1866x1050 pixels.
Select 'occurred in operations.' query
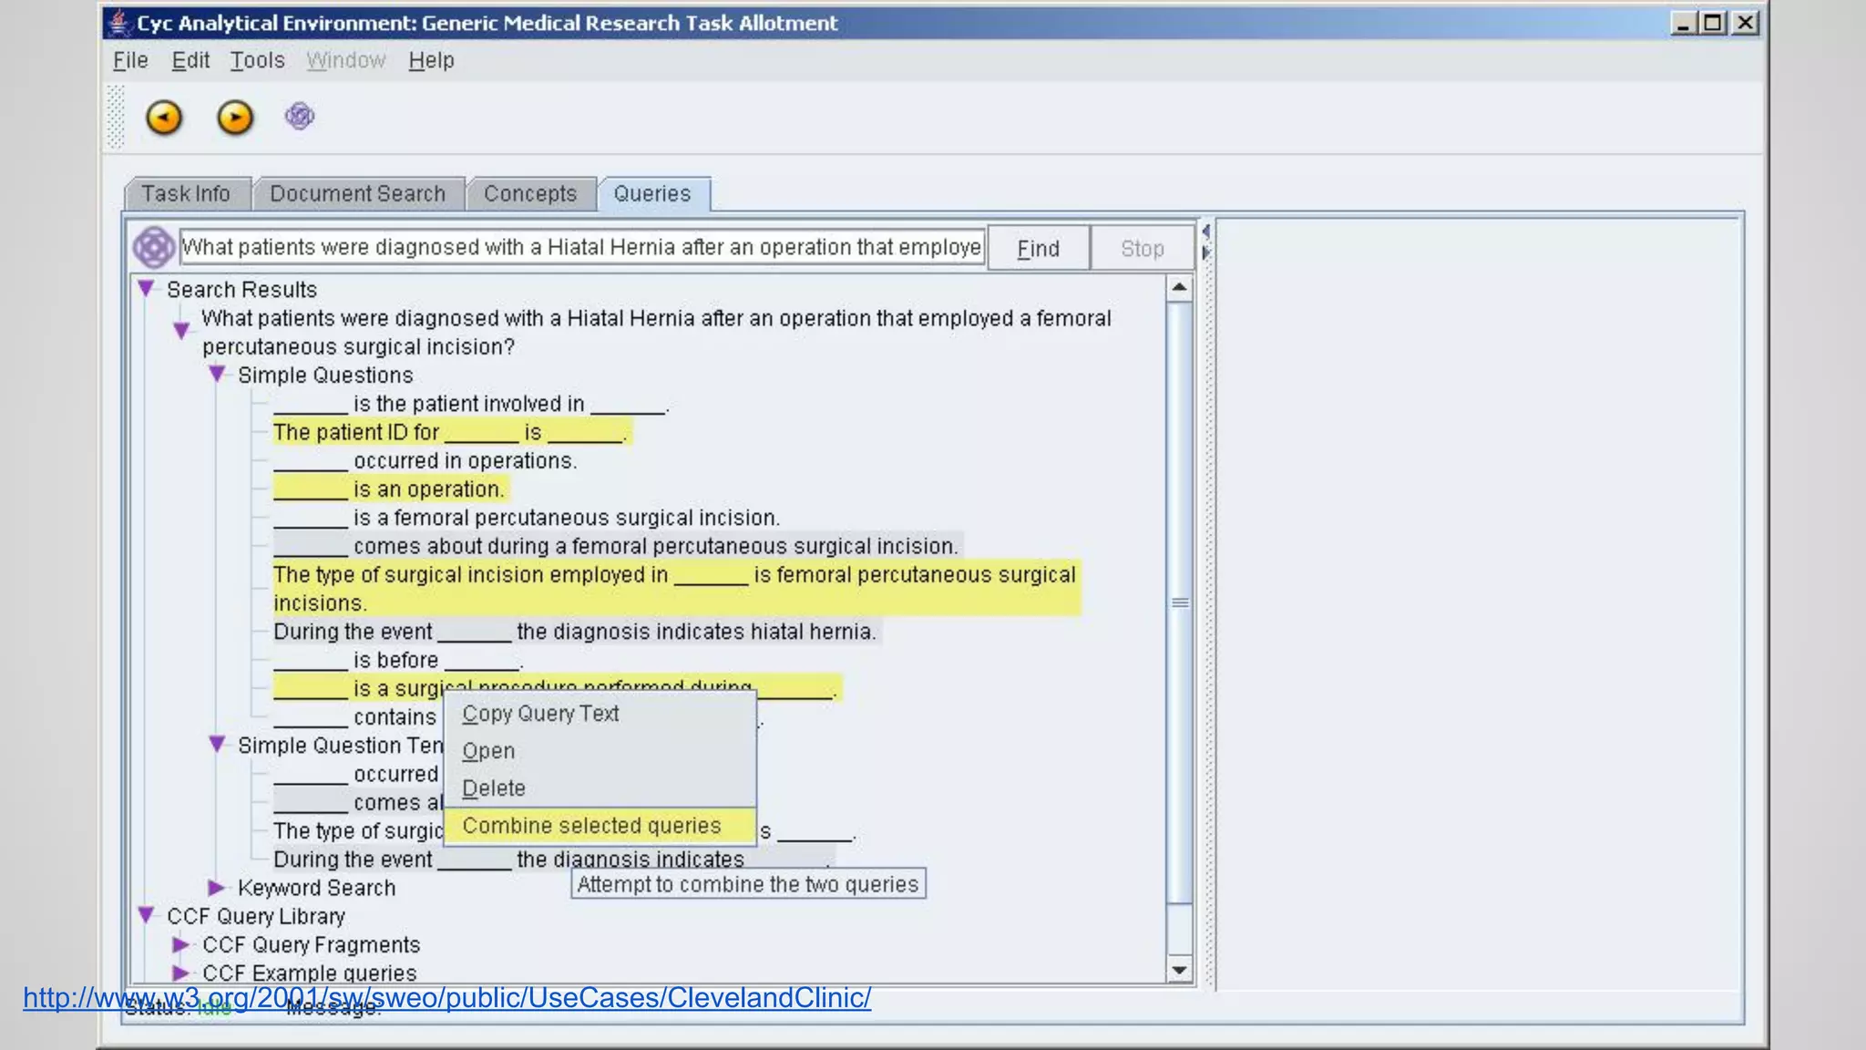point(425,460)
